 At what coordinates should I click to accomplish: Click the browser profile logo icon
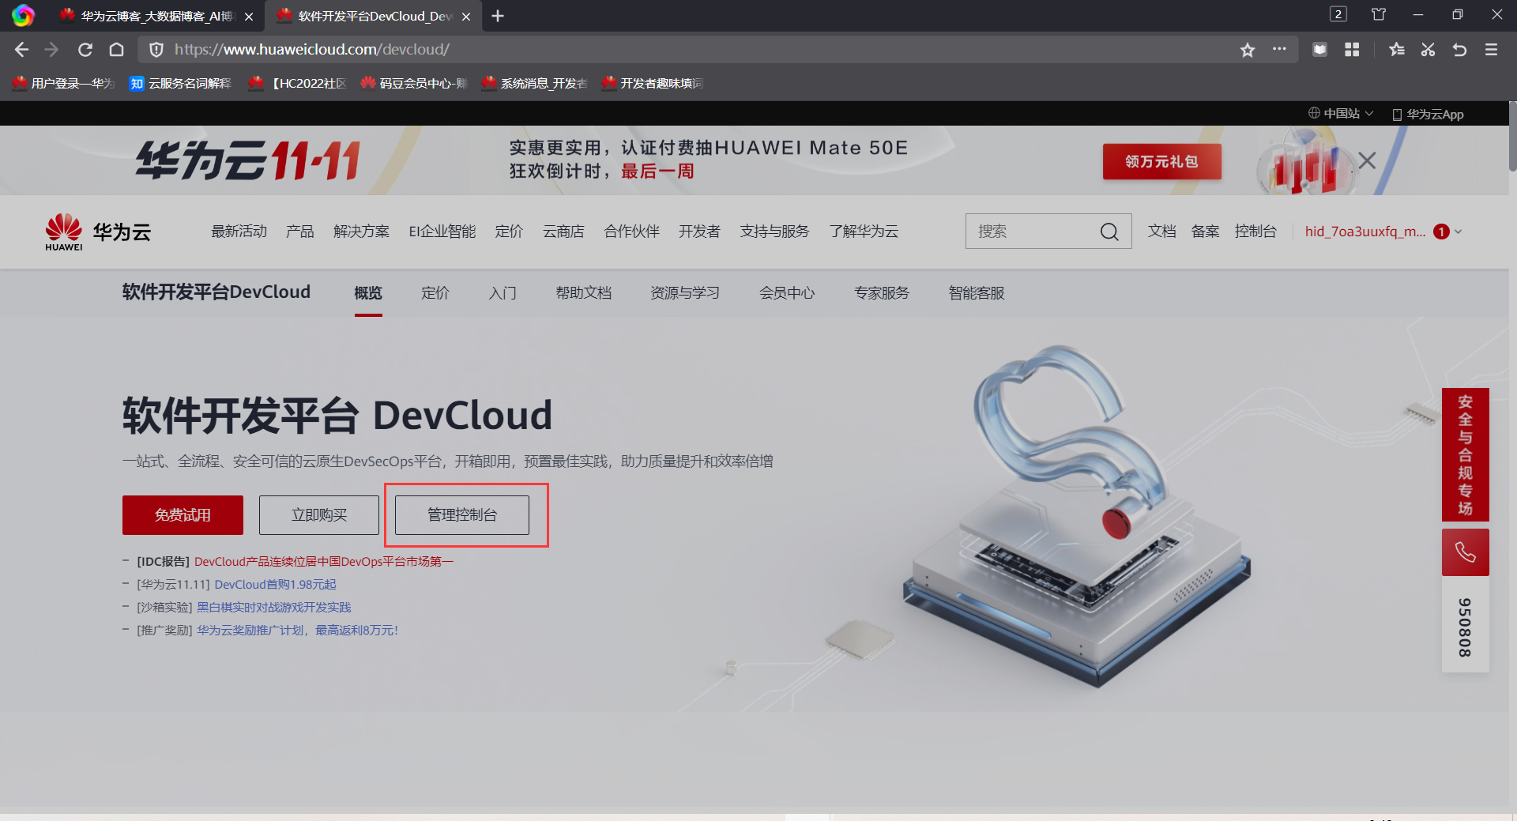tap(23, 16)
